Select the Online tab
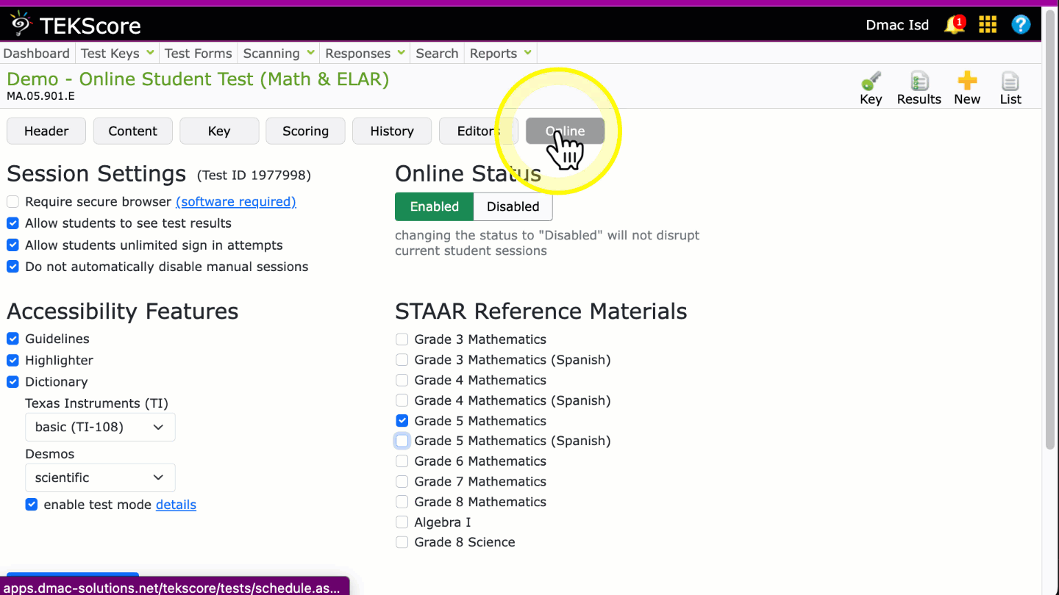Viewport: 1059px width, 595px height. point(565,131)
